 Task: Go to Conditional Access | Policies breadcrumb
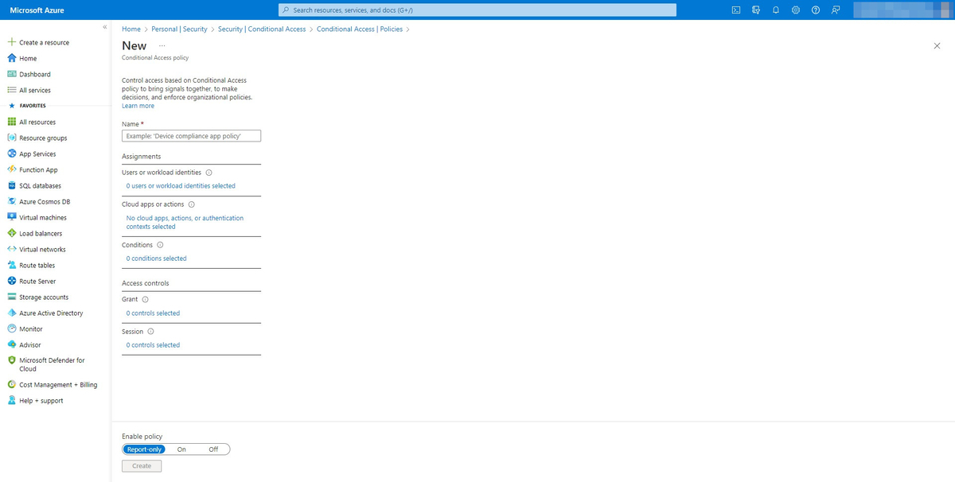(360, 29)
